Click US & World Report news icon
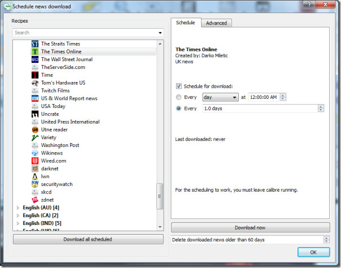This screenshot has height=268, width=341. 35,98
